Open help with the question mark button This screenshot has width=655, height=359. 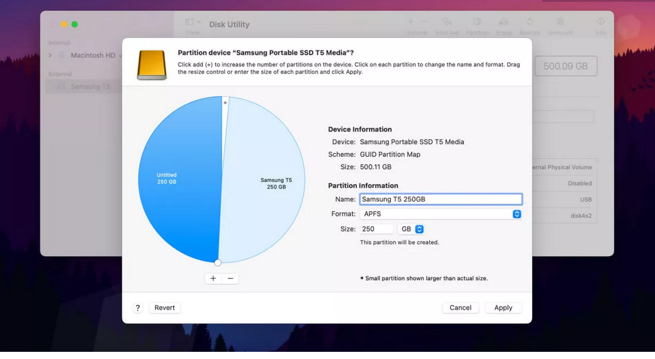(x=138, y=308)
